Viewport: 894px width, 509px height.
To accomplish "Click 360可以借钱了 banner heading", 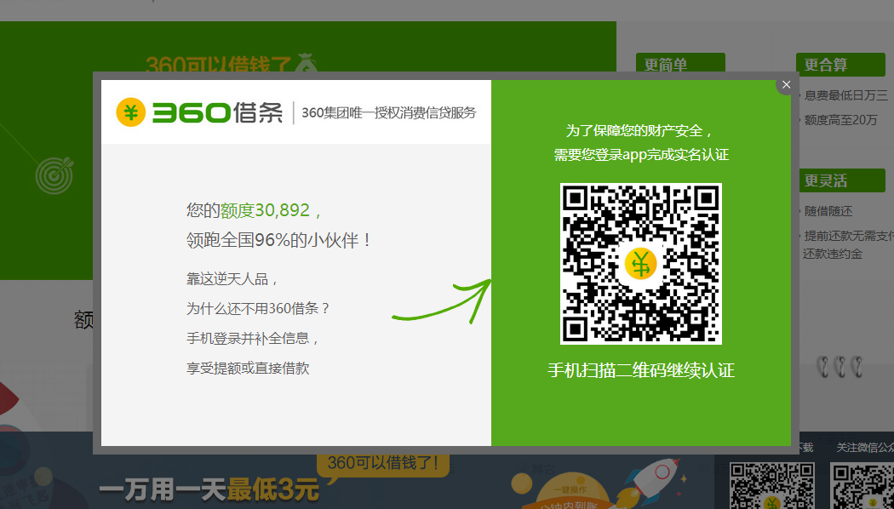I will pyautogui.click(x=218, y=64).
